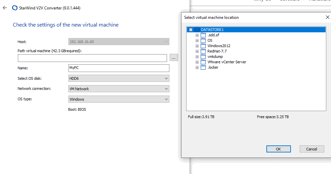Image resolution: width=331 pixels, height=174 pixels.
Task: Click the vmkdump folder icon
Action: tap(203, 57)
